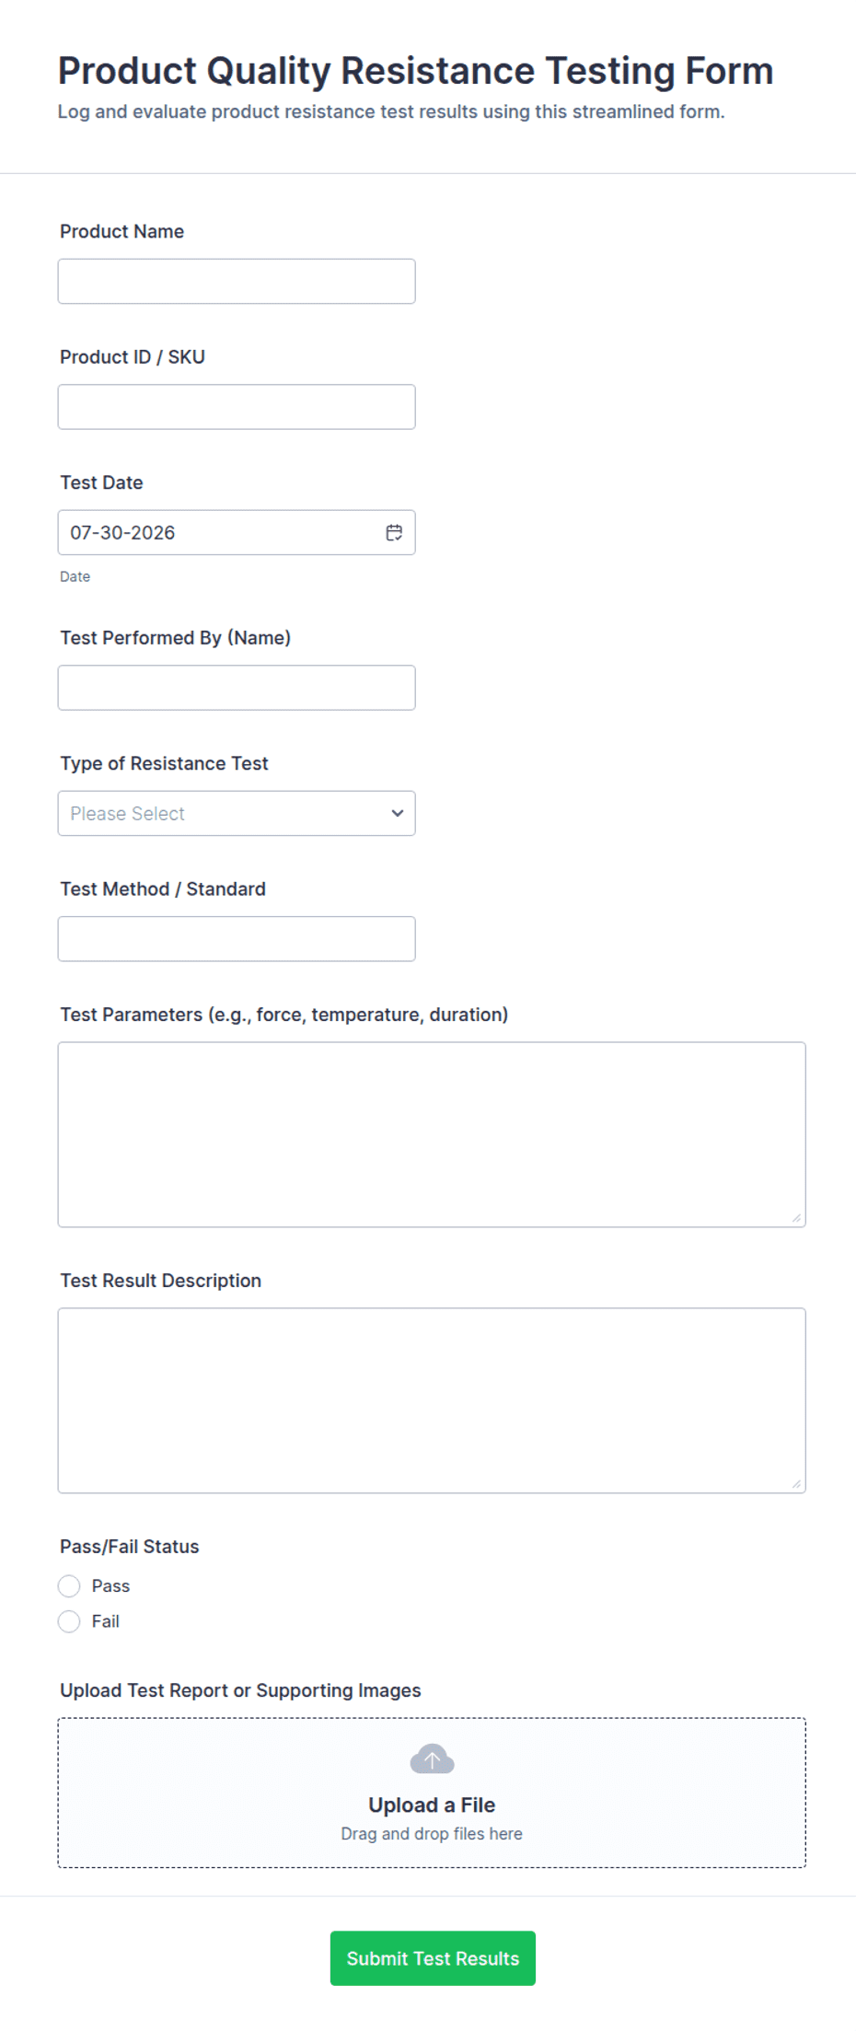Focus the Product ID / SKU field
The width and height of the screenshot is (856, 2031).
pos(237,406)
